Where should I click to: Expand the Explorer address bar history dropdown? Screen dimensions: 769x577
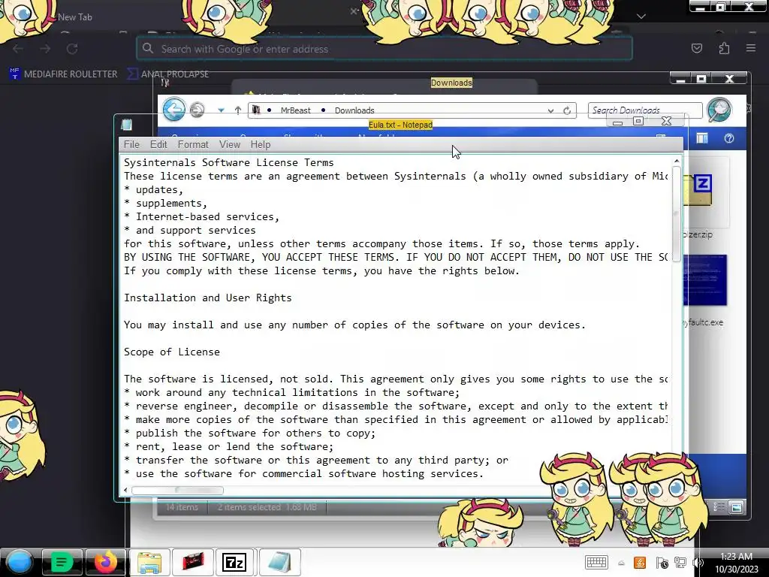click(x=550, y=111)
